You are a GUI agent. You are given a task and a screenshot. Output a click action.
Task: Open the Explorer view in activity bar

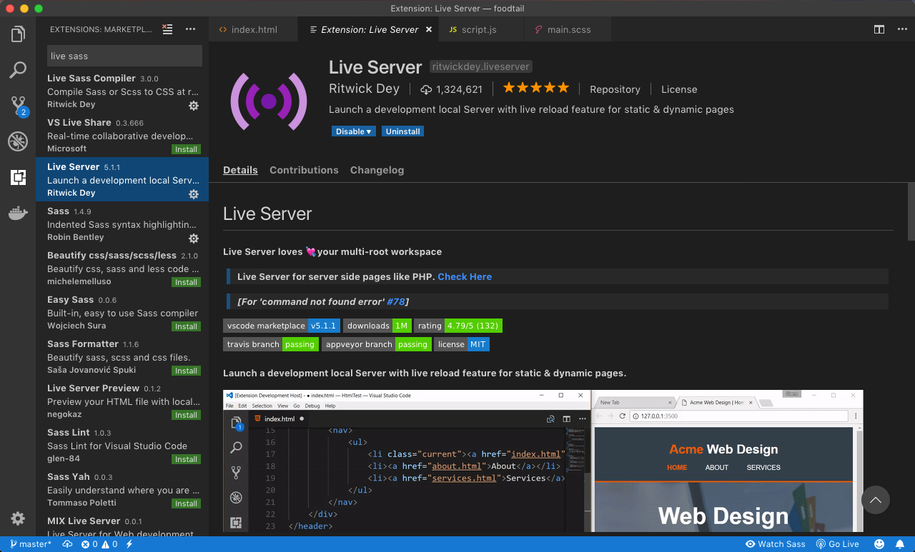pyautogui.click(x=18, y=34)
